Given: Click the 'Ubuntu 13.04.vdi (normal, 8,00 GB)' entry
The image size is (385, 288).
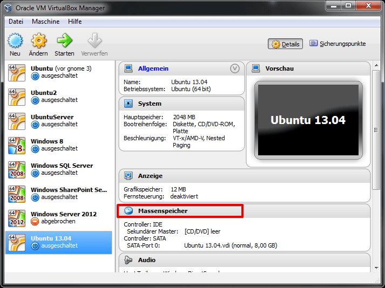Looking at the screenshot, I should [231, 245].
